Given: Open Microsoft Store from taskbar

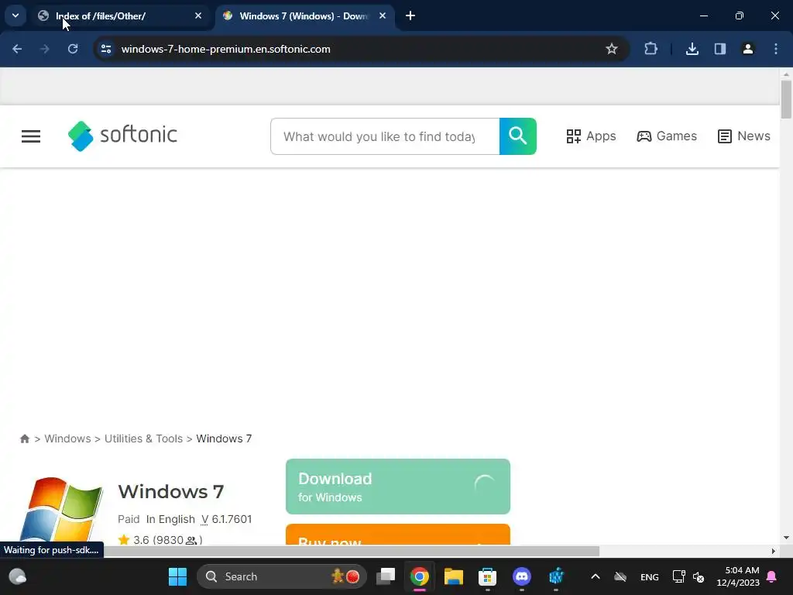Looking at the screenshot, I should tap(488, 576).
